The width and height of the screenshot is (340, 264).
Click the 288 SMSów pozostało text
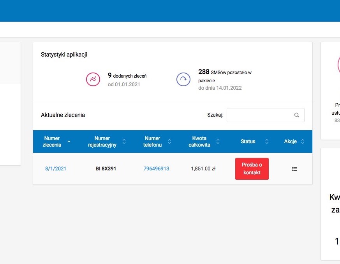(225, 72)
